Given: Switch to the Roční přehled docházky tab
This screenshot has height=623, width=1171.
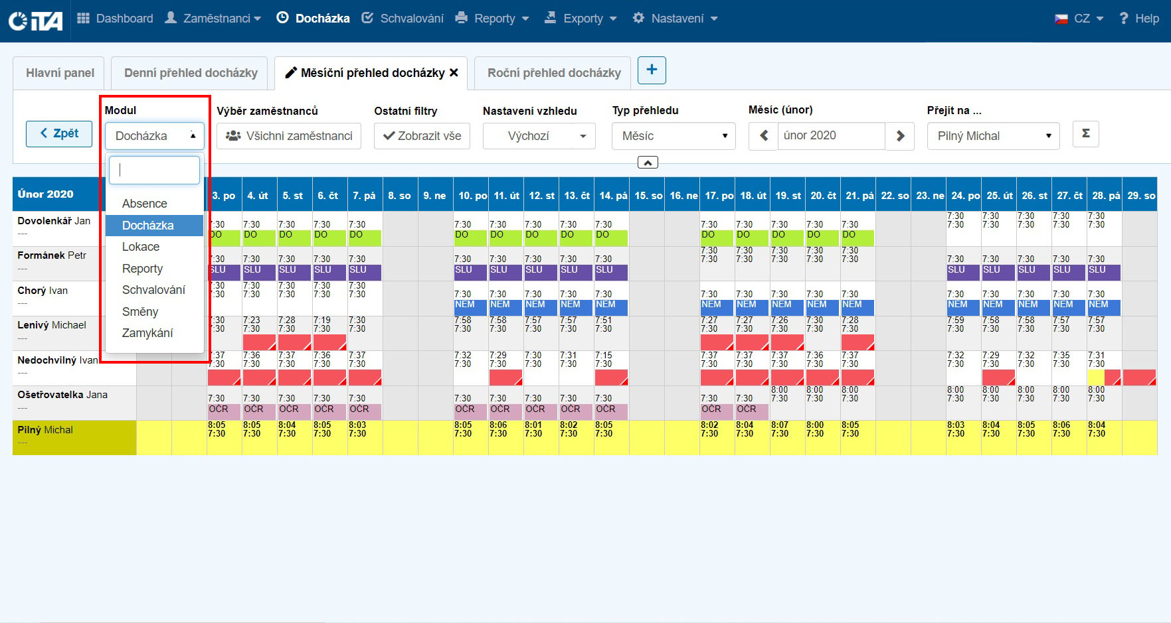Looking at the screenshot, I should point(553,73).
